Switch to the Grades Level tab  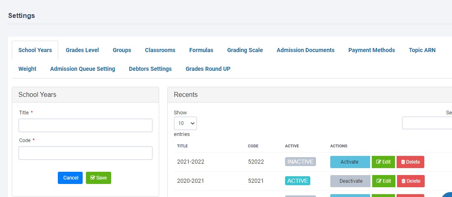point(82,50)
